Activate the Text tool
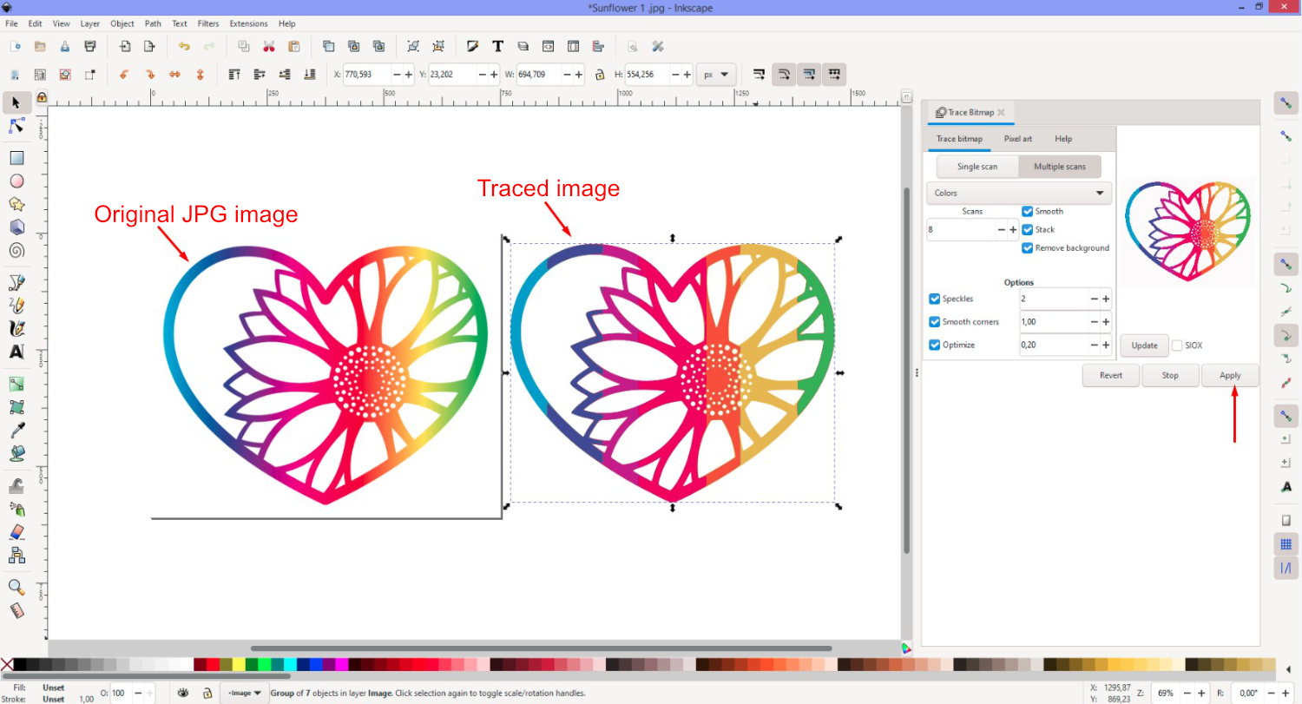The width and height of the screenshot is (1302, 704). tap(16, 352)
